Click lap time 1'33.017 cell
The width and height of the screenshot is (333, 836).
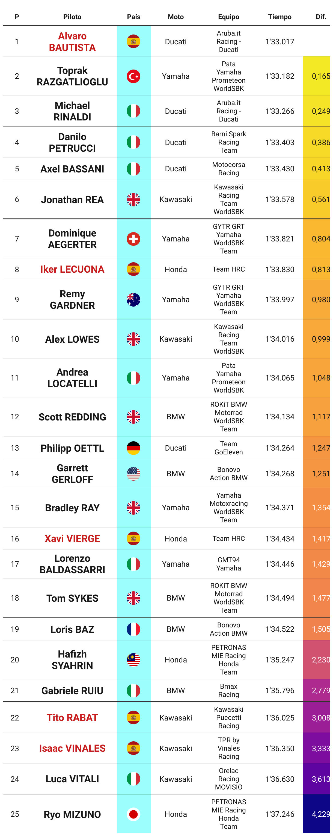click(x=280, y=42)
